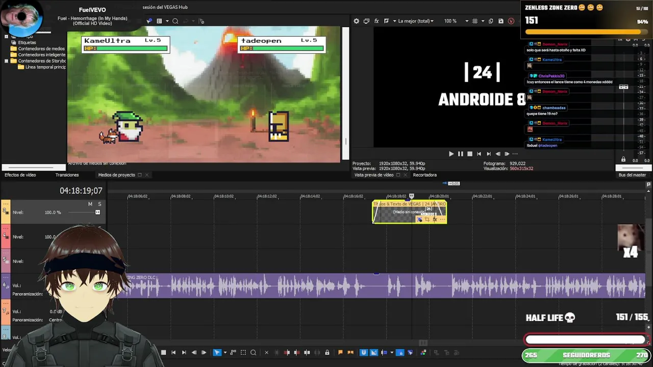The image size is (653, 367).
Task: Click split screen view icon
Action: [386, 21]
